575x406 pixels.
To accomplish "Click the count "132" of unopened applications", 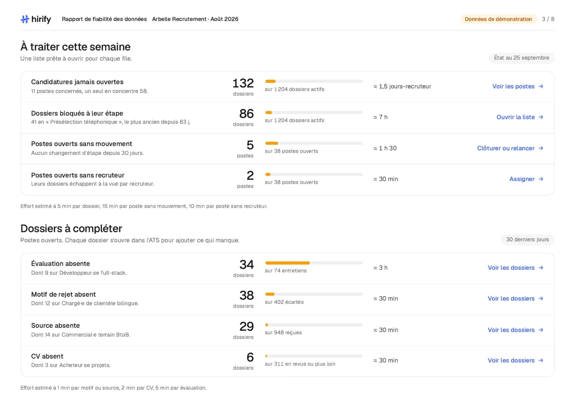I will coord(243,83).
